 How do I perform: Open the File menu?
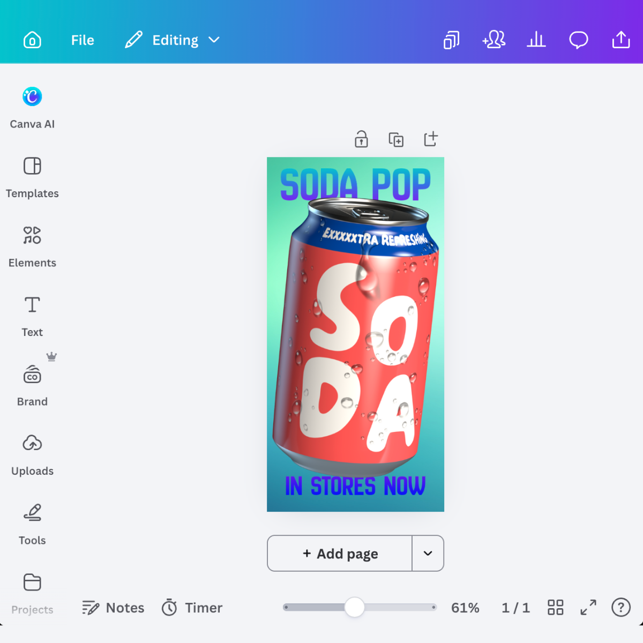coord(83,40)
